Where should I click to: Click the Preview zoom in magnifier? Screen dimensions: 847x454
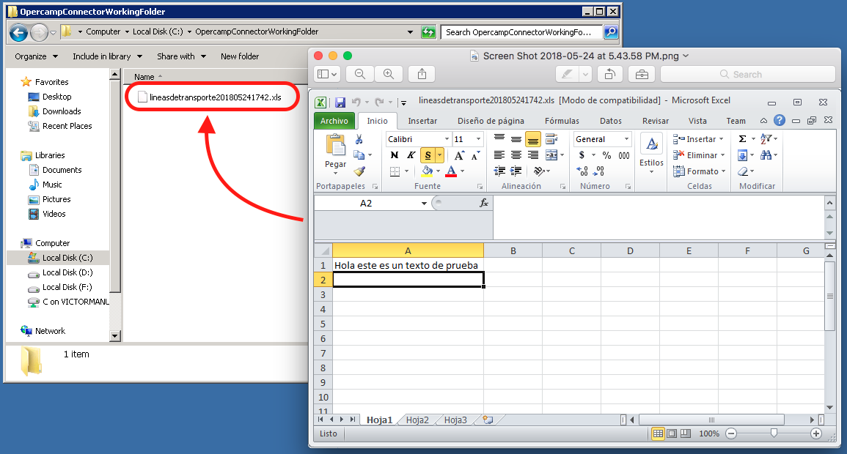389,74
